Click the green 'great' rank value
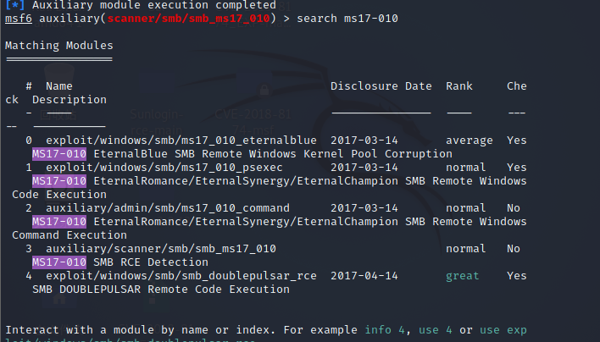600x342 pixels. [462, 276]
